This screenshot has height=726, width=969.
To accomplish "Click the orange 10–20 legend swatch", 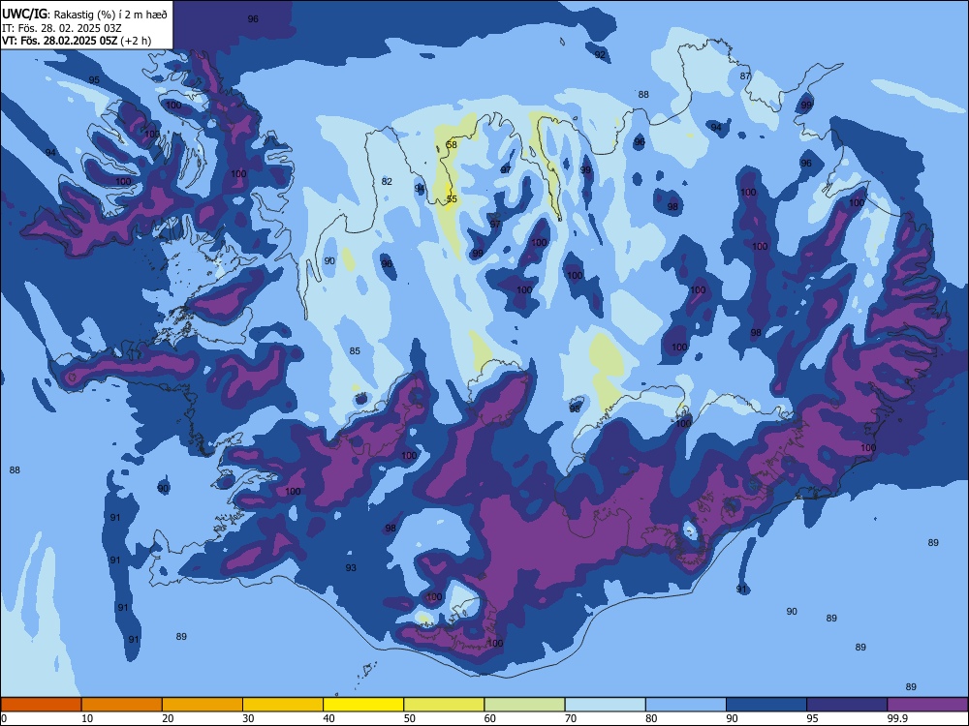I will click(x=122, y=705).
